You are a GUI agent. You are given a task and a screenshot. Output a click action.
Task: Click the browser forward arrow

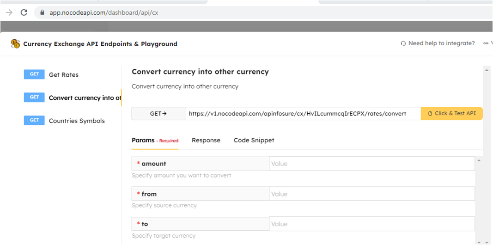pyautogui.click(x=9, y=12)
